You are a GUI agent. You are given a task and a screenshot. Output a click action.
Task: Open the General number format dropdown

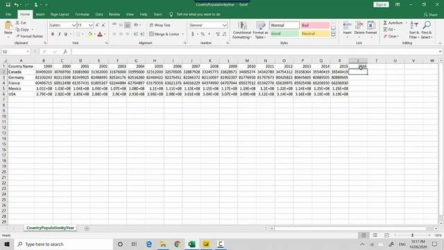point(225,25)
